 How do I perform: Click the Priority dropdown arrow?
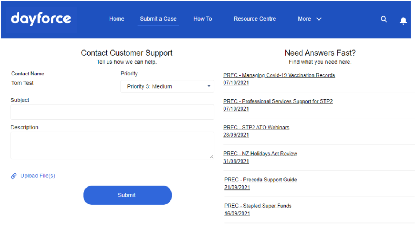click(x=210, y=86)
